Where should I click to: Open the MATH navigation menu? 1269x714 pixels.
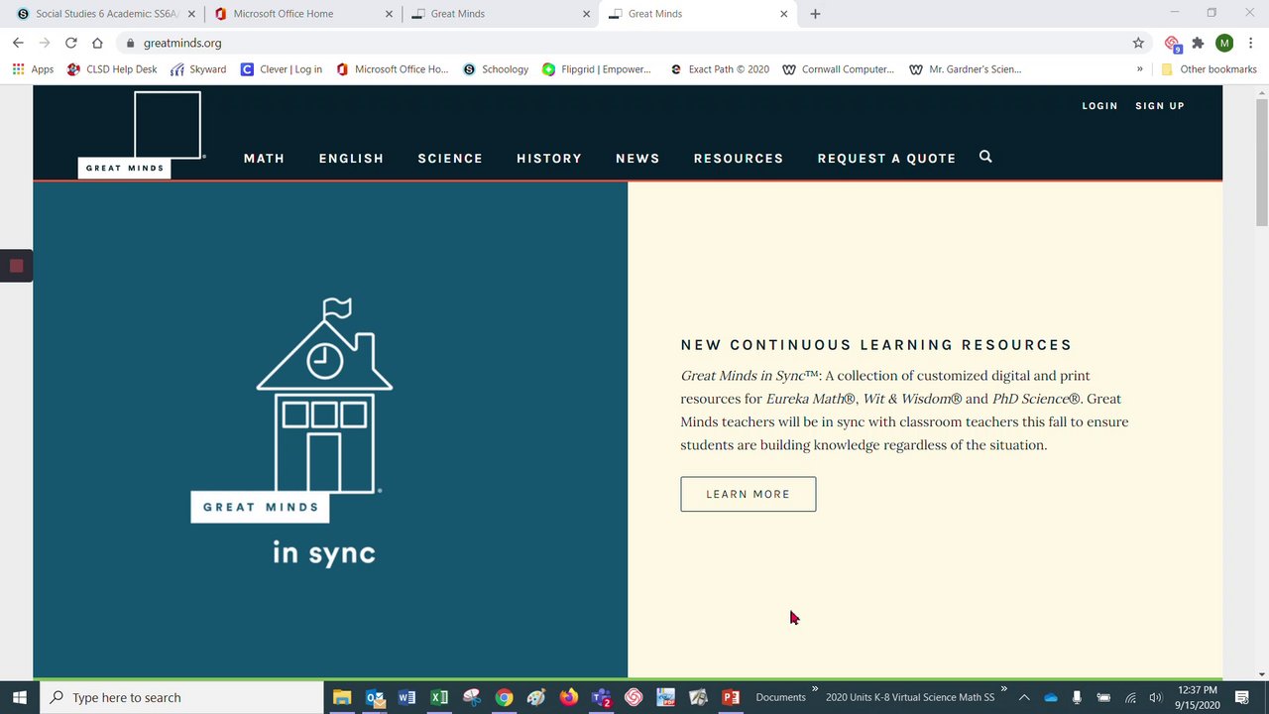[x=264, y=158]
